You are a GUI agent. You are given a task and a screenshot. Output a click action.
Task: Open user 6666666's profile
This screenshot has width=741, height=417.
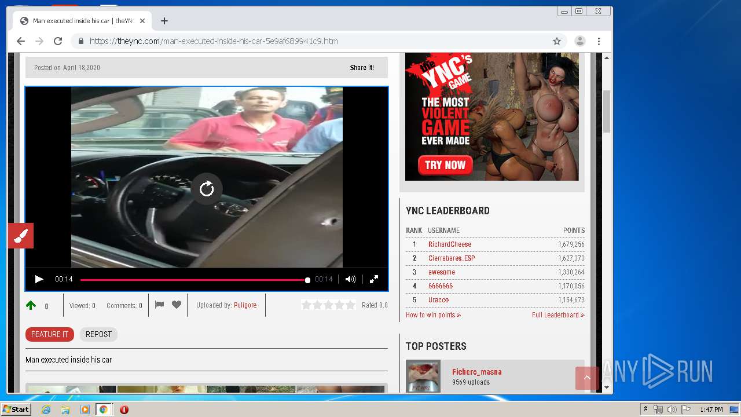[441, 286]
